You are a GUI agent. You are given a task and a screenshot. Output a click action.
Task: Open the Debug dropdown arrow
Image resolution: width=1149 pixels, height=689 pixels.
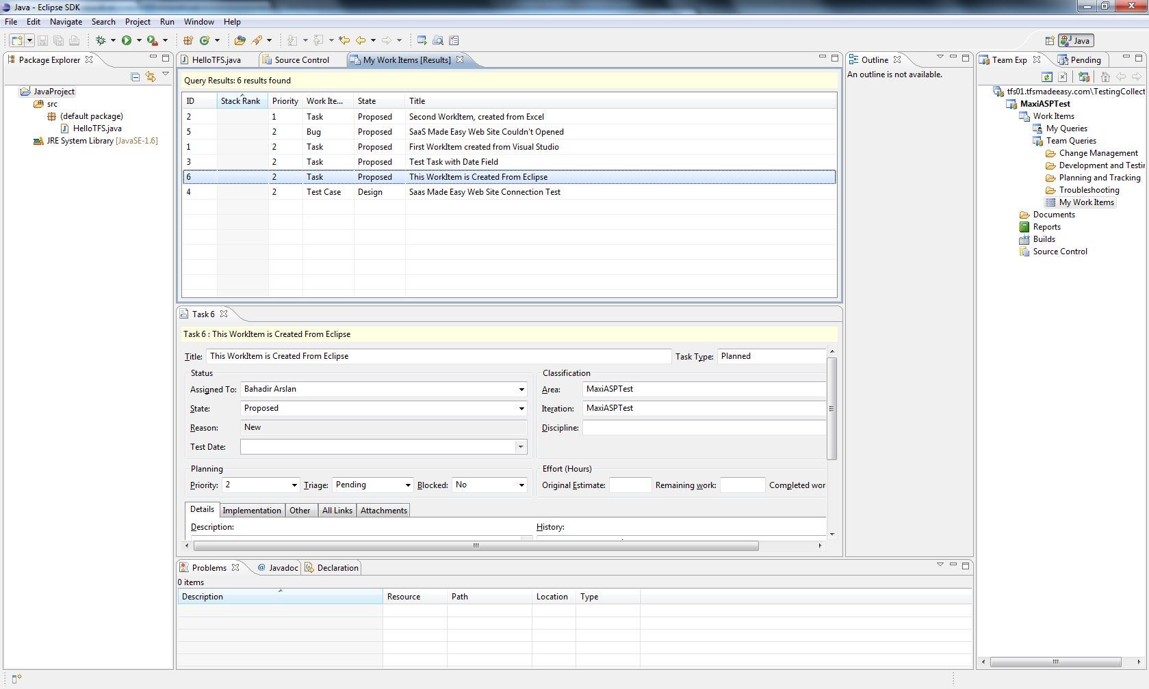pyautogui.click(x=113, y=40)
